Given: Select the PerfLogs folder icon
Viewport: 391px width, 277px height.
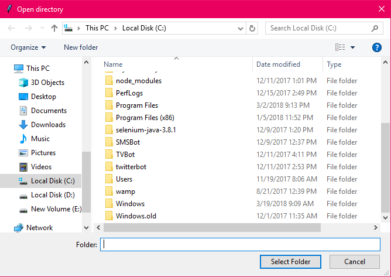Looking at the screenshot, I should coord(109,93).
